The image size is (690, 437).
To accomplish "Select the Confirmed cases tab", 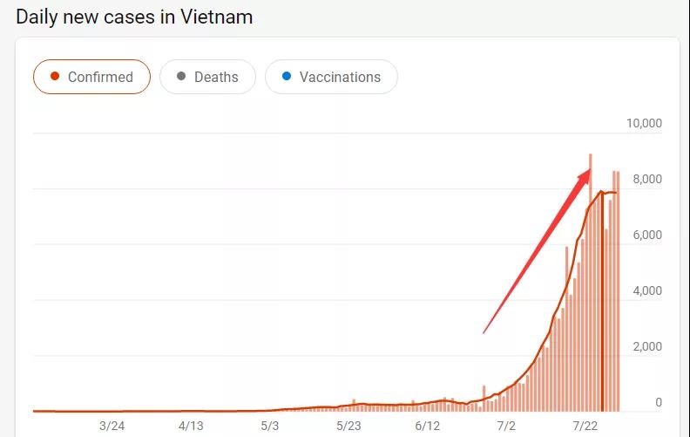I will point(91,77).
